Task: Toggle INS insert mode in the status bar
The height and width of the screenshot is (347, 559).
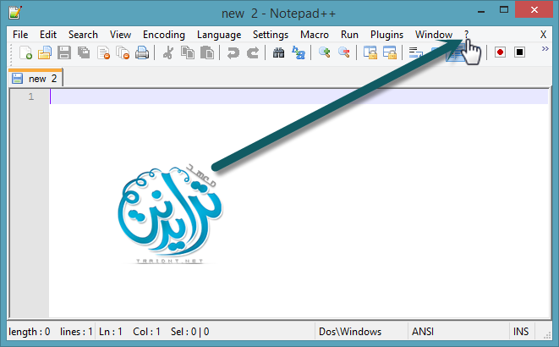Action: pos(523,331)
